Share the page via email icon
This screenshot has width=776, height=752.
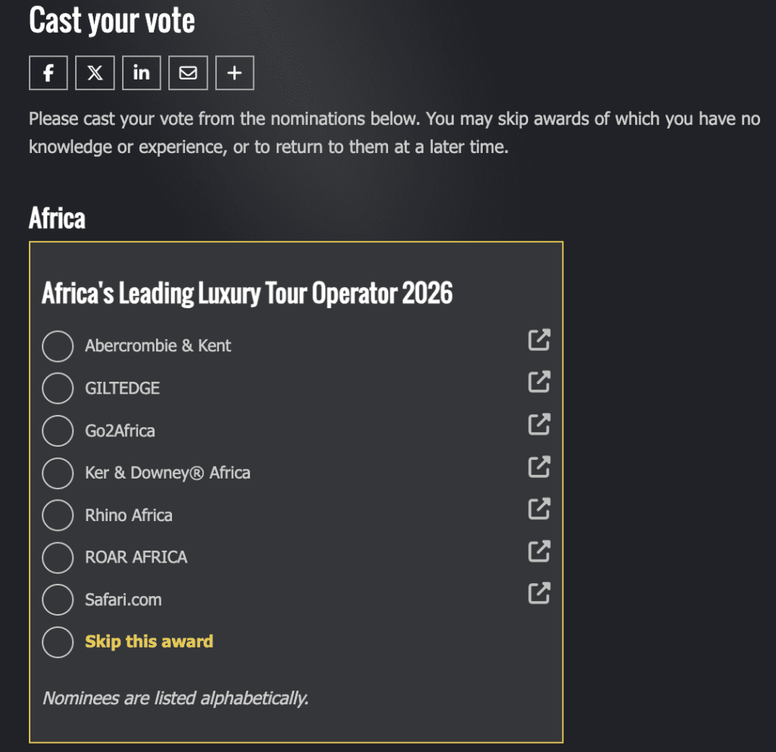click(188, 73)
